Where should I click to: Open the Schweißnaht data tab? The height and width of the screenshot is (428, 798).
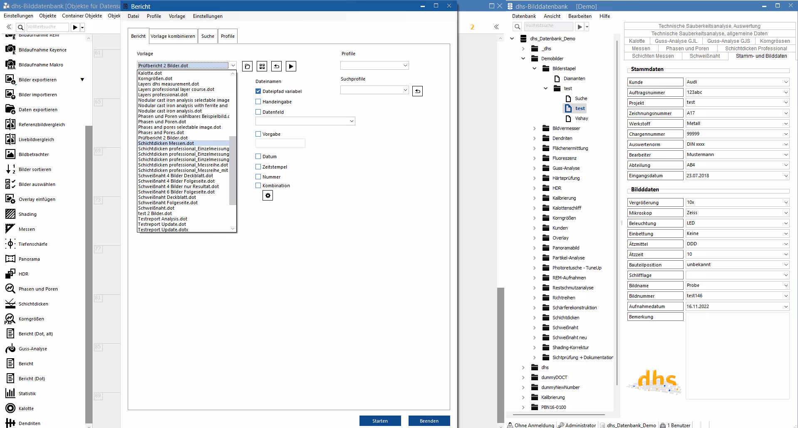tap(704, 56)
